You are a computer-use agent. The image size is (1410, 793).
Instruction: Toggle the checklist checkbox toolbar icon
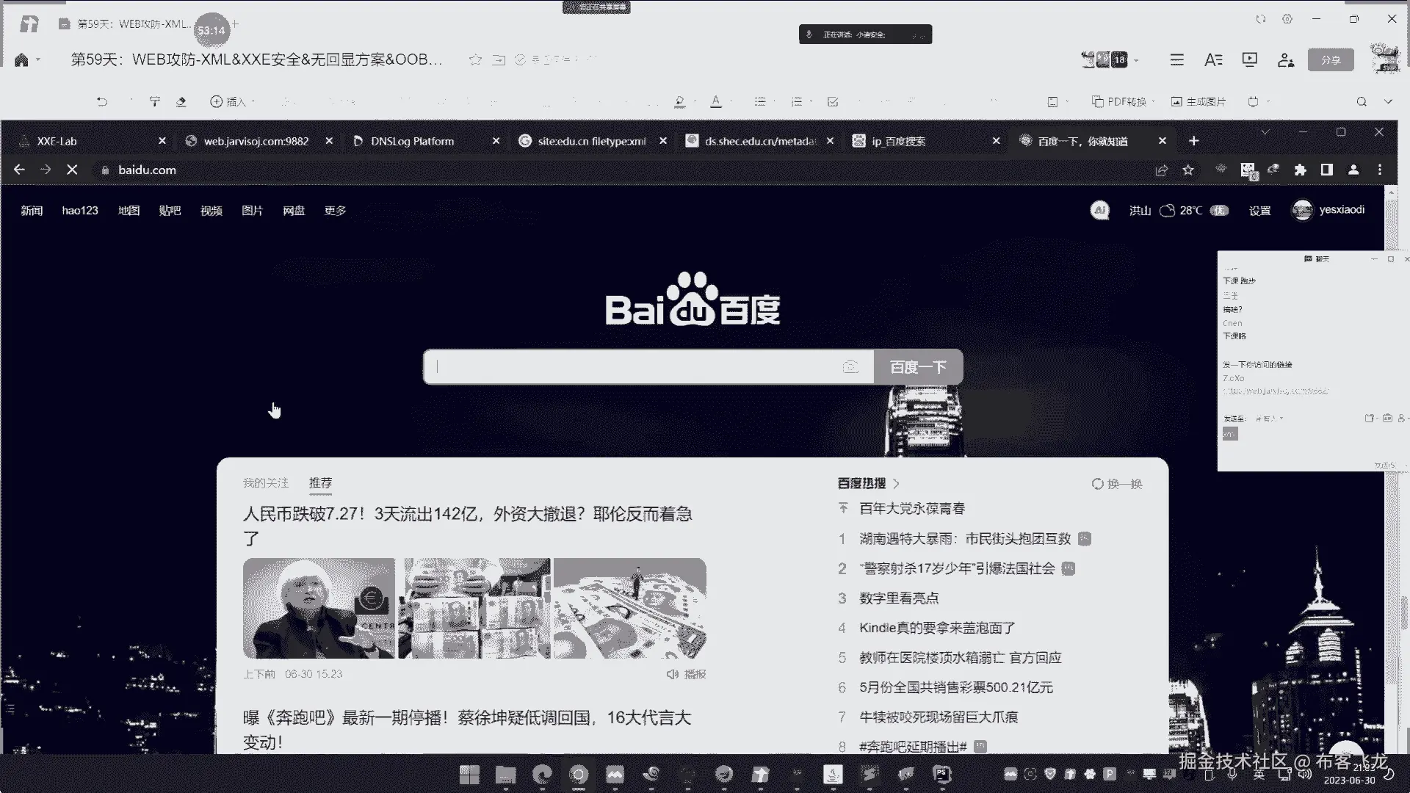833,102
